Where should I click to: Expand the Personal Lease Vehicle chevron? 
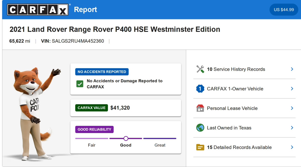[x=292, y=108]
